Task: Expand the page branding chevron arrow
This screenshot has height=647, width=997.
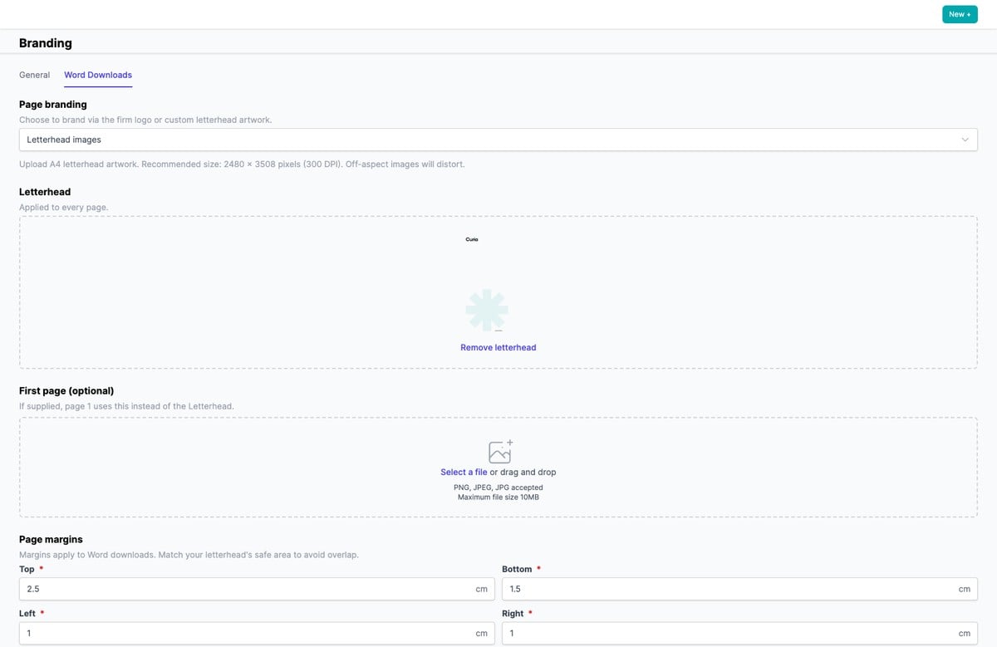Action: click(x=965, y=140)
